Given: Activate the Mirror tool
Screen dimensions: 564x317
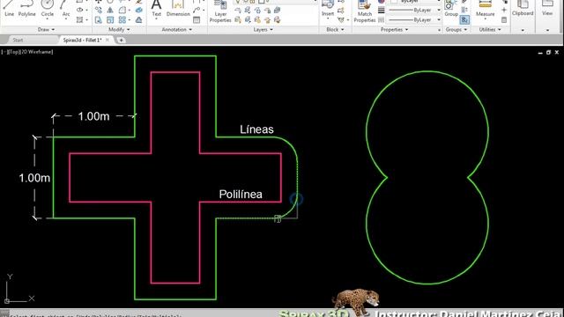Looking at the screenshot, I should (110, 11).
